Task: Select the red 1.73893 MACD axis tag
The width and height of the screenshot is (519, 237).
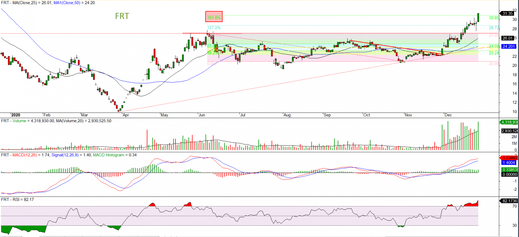Action: [x=509, y=158]
